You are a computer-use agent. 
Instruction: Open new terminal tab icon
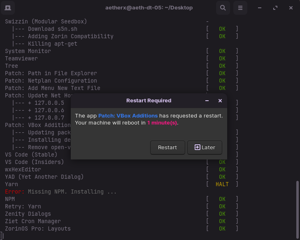coord(8,8)
